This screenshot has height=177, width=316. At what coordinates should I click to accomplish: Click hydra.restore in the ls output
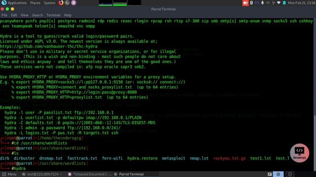click(142, 158)
